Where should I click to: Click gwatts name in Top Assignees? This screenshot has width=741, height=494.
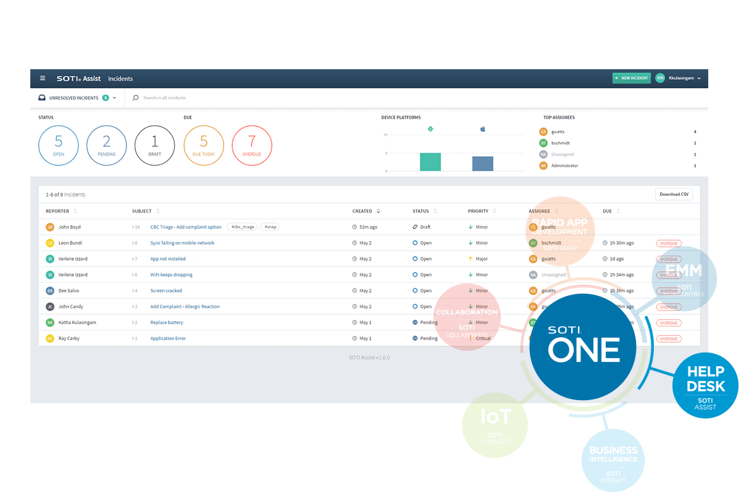(x=558, y=132)
